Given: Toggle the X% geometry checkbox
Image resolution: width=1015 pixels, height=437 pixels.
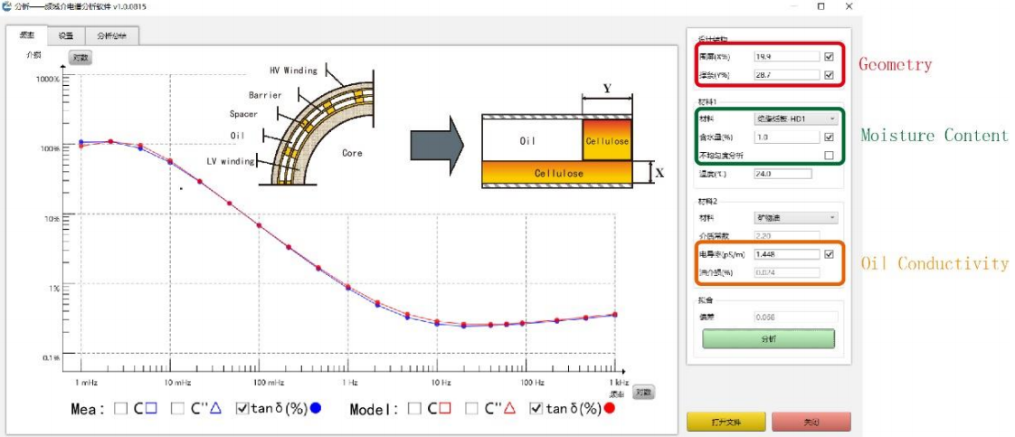Looking at the screenshot, I should (830, 56).
